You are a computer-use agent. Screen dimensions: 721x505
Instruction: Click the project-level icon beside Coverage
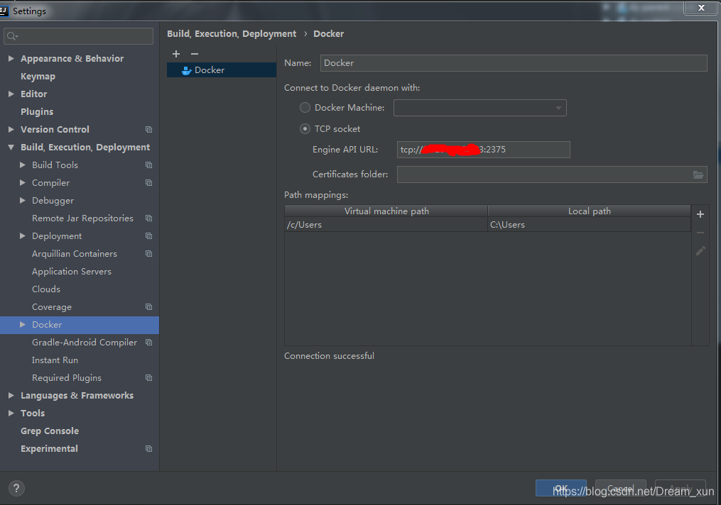coord(148,307)
